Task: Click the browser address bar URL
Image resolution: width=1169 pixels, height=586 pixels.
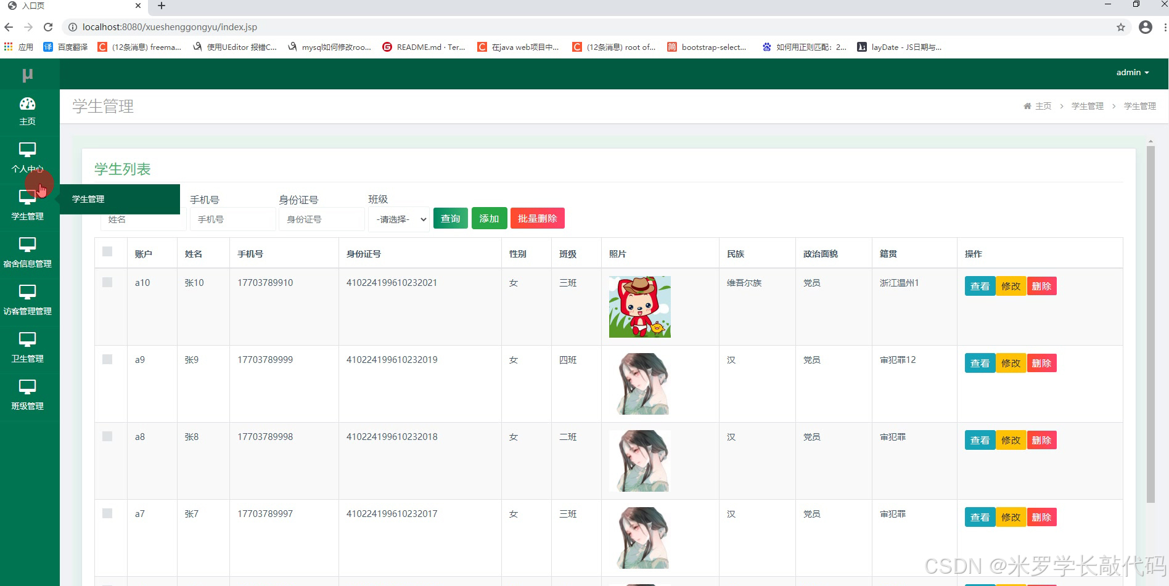Action: click(x=170, y=27)
